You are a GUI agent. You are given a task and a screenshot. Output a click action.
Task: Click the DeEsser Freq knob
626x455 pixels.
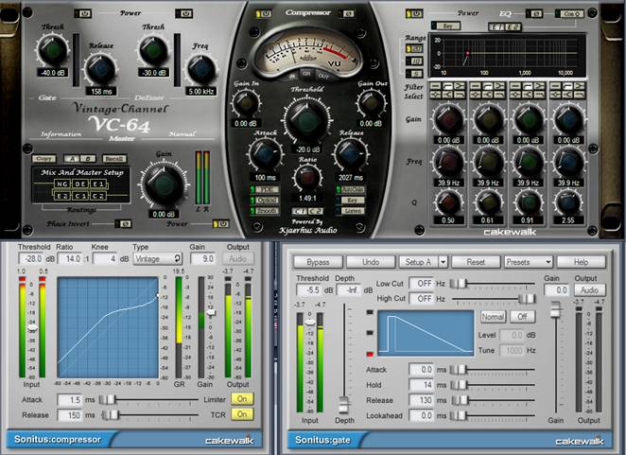(200, 69)
